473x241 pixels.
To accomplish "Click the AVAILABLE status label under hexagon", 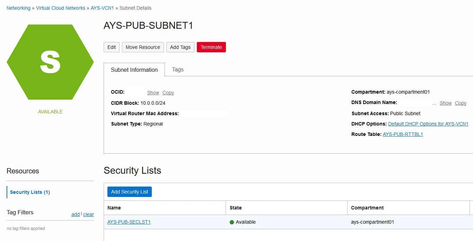I will [50, 112].
